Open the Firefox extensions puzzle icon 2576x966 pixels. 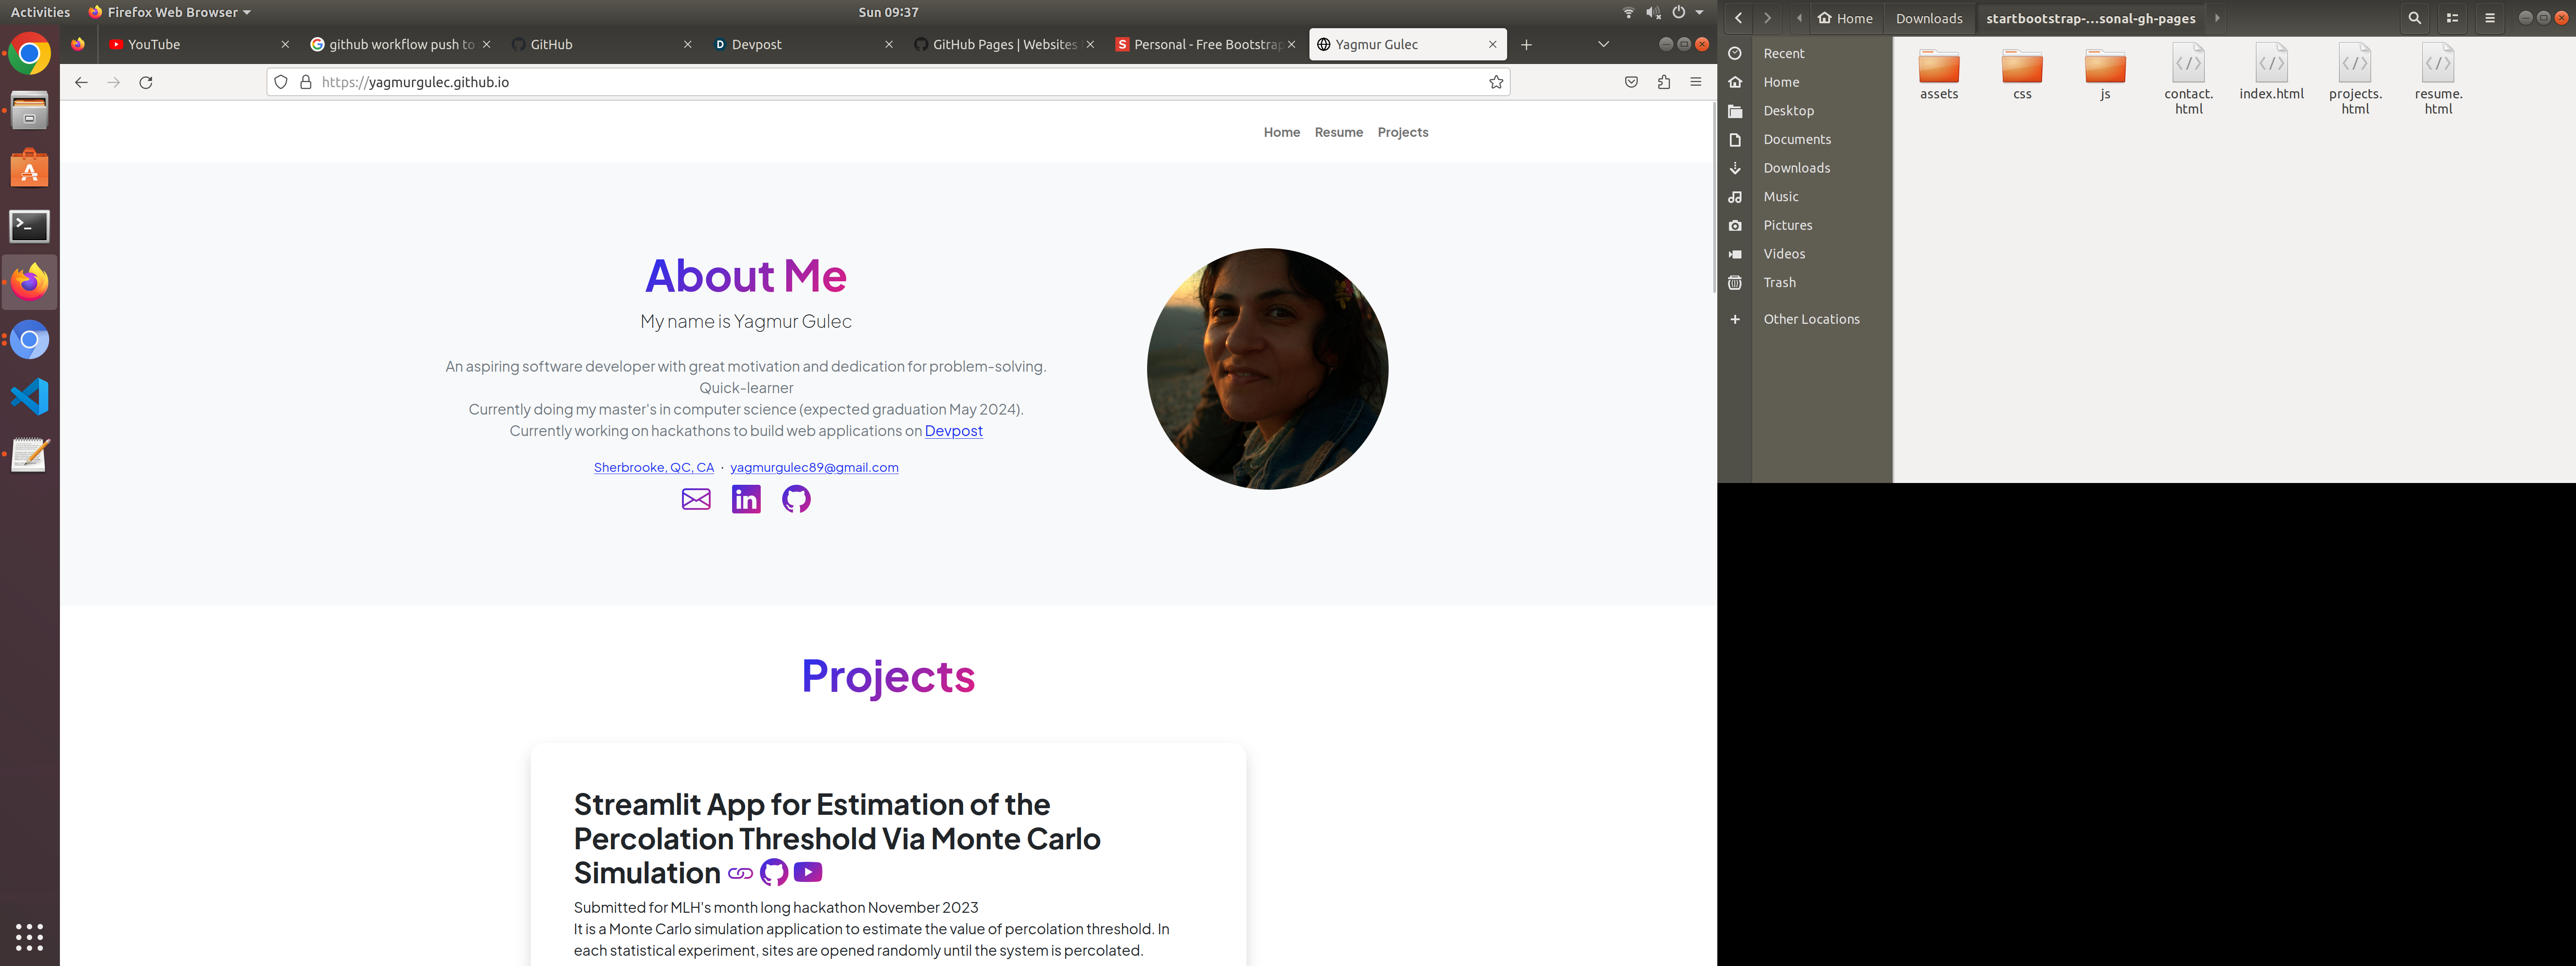pos(1664,82)
